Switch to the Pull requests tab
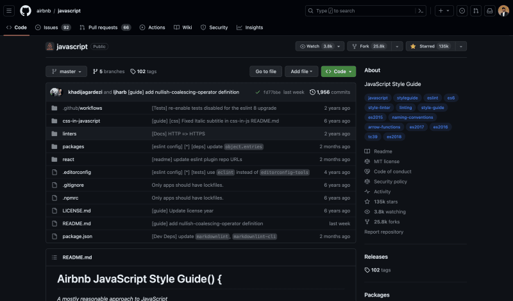 105,28
